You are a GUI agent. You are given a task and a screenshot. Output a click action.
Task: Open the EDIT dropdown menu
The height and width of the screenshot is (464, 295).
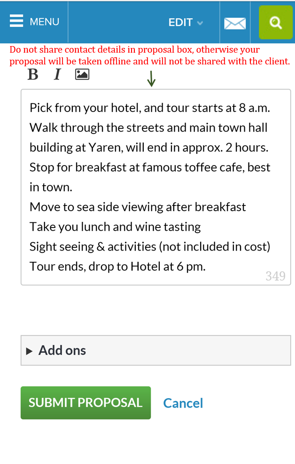(181, 22)
